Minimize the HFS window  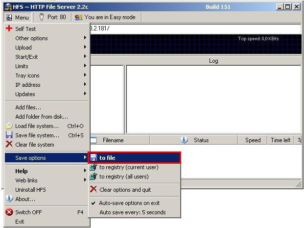coord(280,7)
